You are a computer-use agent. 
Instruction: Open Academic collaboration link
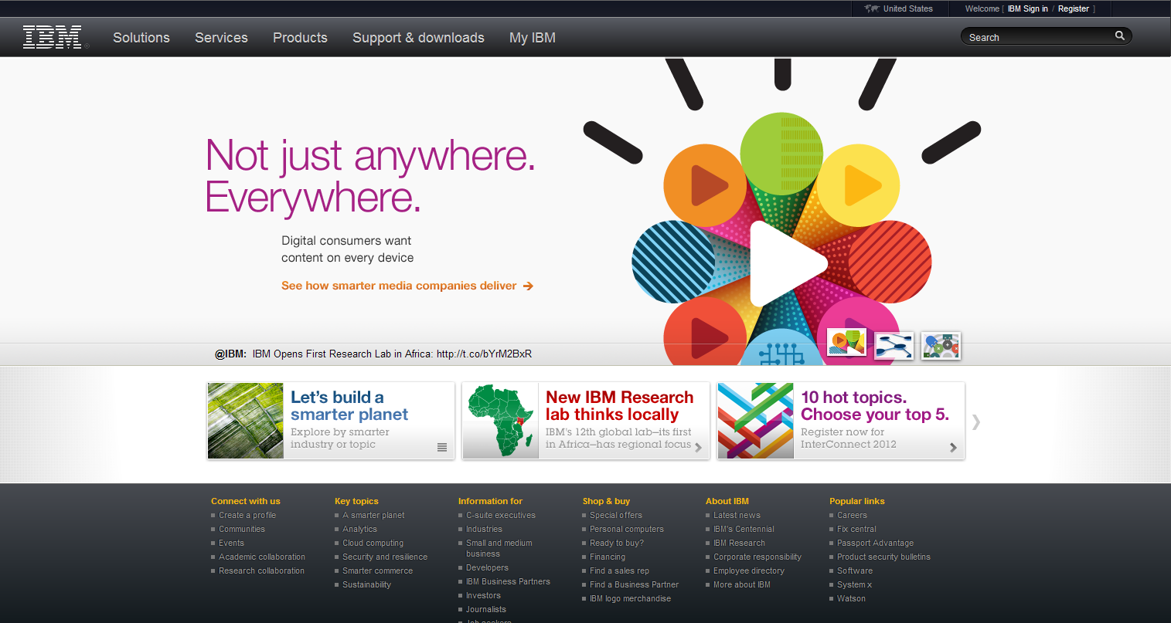tap(262, 557)
